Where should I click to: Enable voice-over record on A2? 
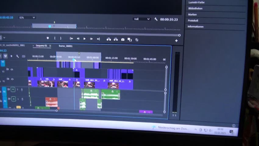pos(22,99)
